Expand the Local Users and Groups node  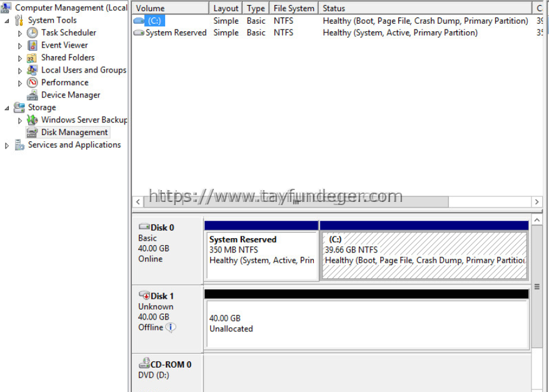(x=20, y=71)
